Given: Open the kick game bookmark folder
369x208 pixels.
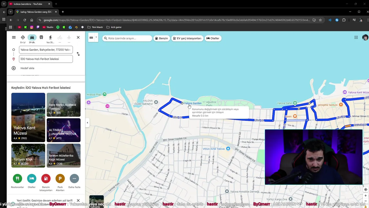Looking at the screenshot, I should [114, 27].
